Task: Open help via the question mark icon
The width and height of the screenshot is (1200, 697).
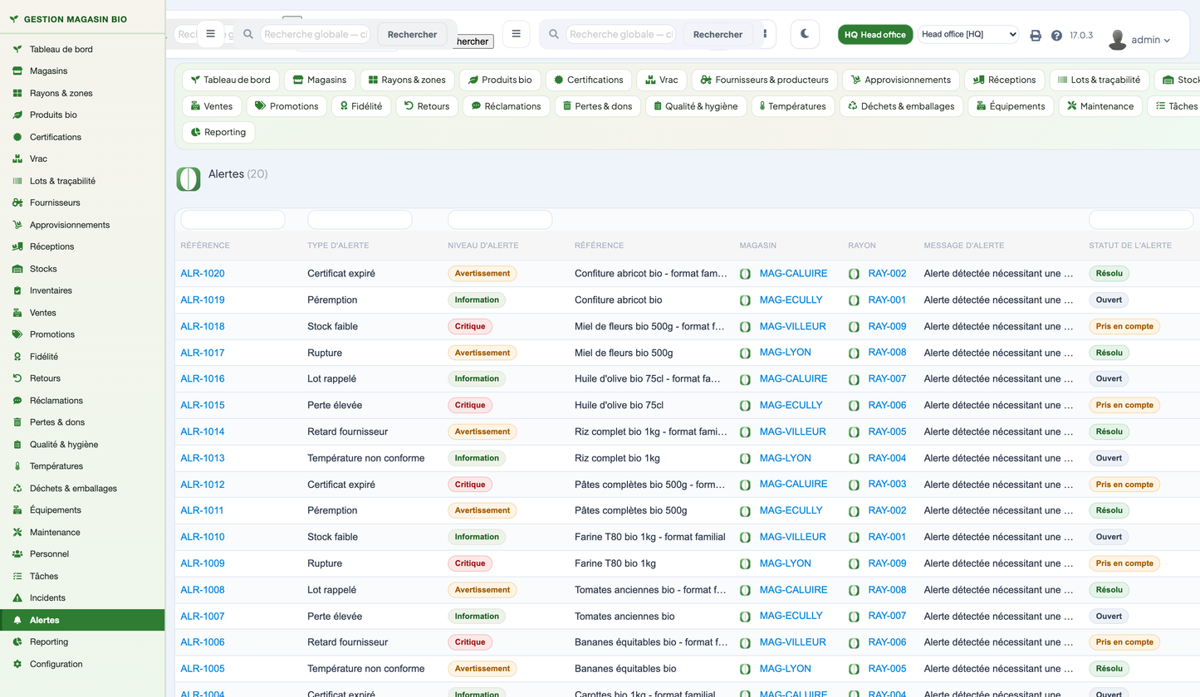Action: [1056, 36]
